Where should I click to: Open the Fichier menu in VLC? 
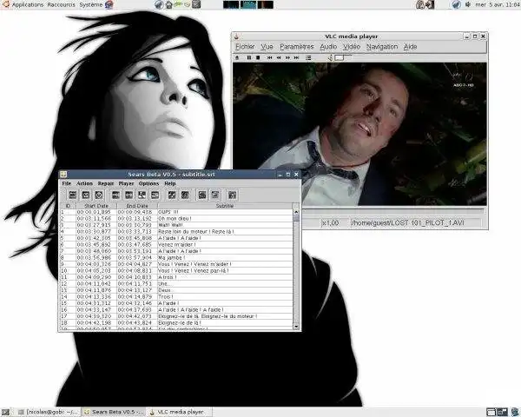click(x=245, y=47)
